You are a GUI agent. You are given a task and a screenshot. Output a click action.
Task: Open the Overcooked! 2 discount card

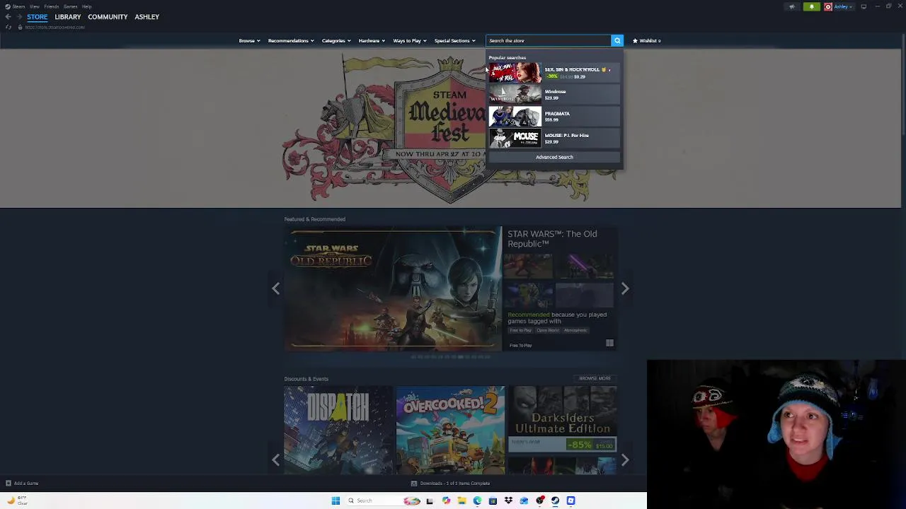[450, 430]
